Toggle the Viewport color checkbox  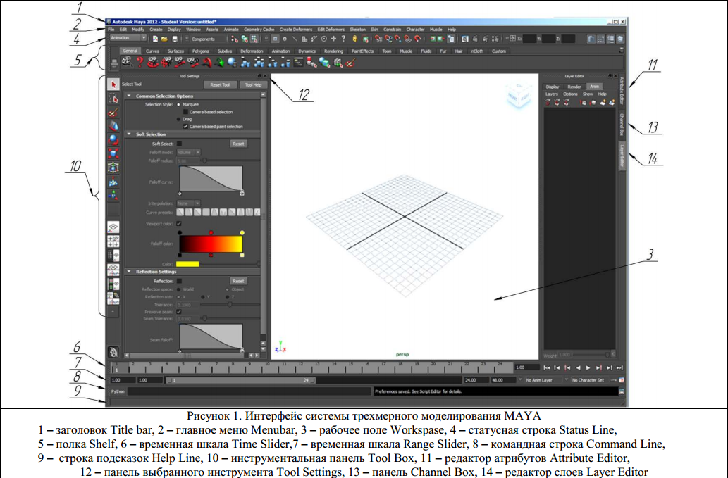pyautogui.click(x=179, y=223)
